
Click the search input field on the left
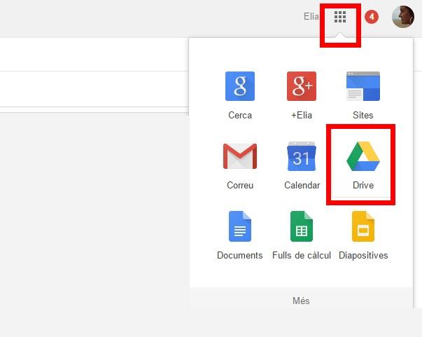point(91,90)
